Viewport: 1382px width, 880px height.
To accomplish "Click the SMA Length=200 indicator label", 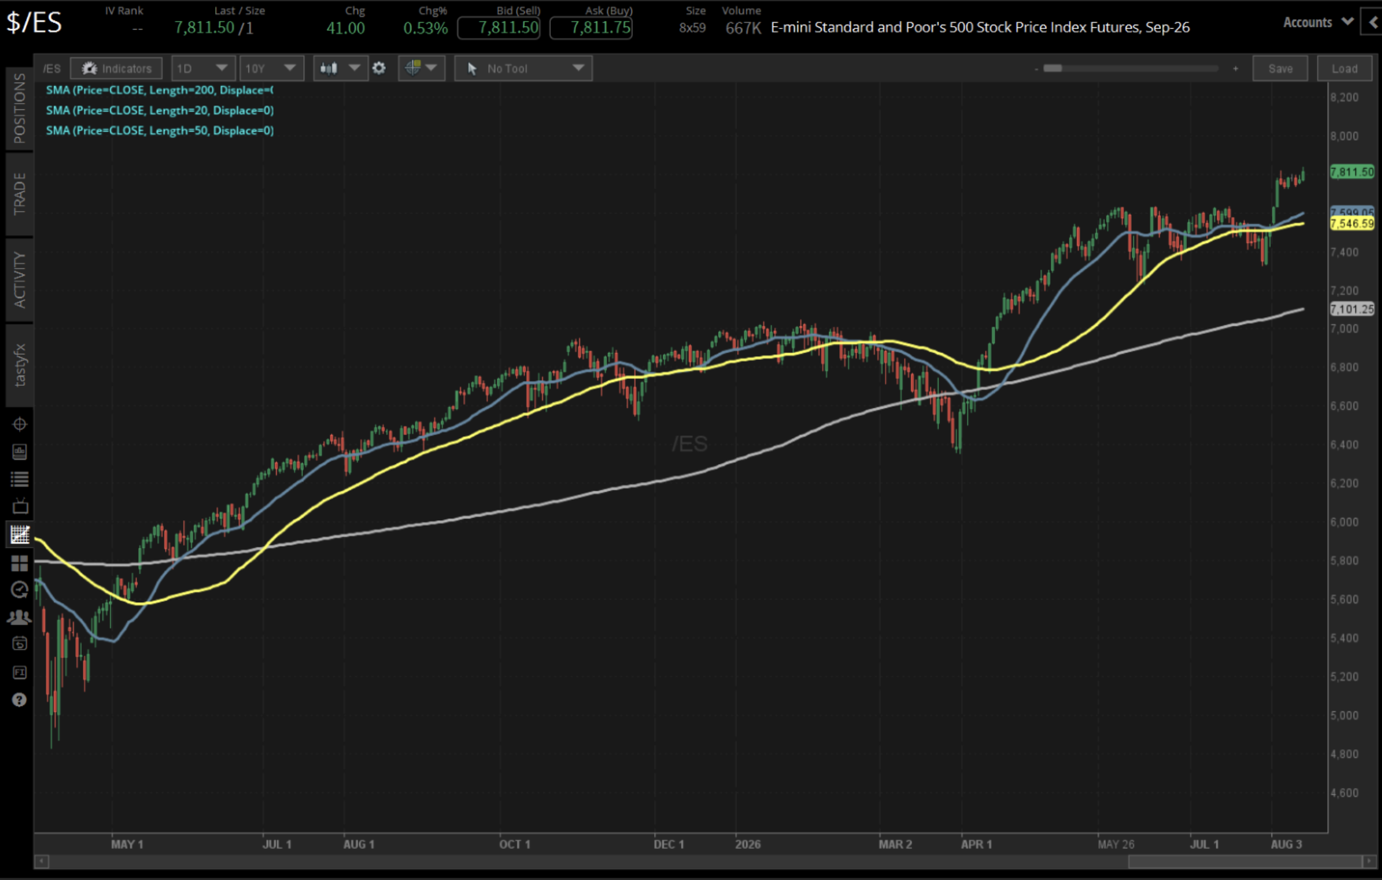I will point(159,90).
